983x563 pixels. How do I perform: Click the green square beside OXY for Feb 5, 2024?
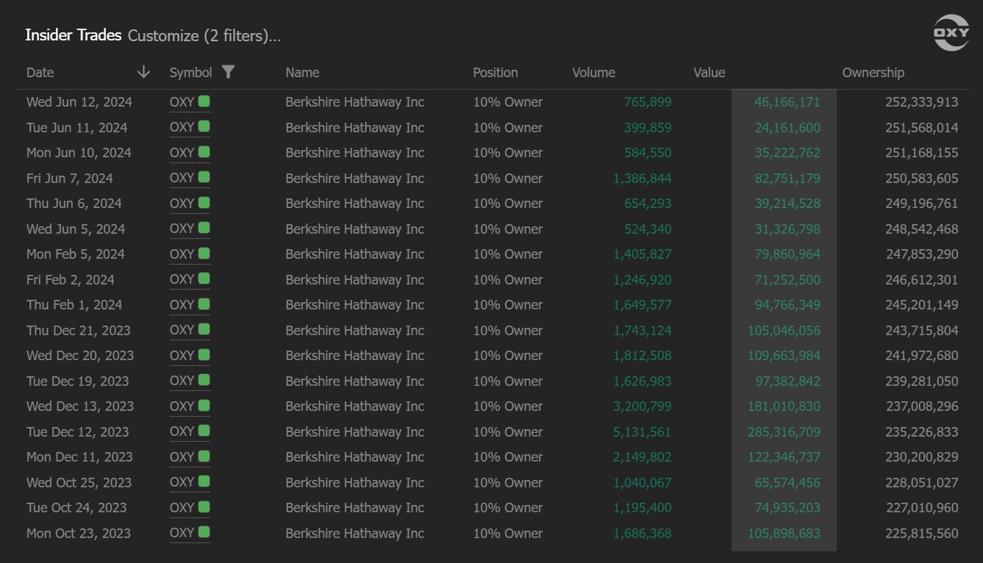(x=204, y=253)
